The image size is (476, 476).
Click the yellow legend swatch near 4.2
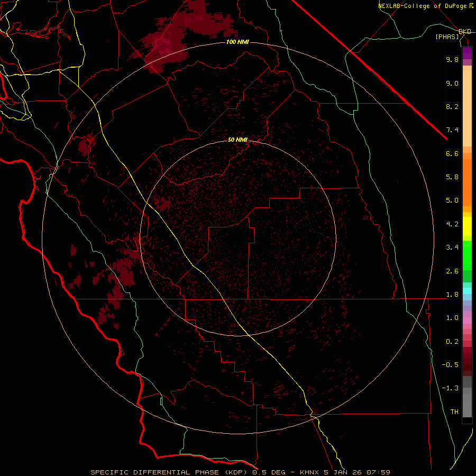(467, 226)
